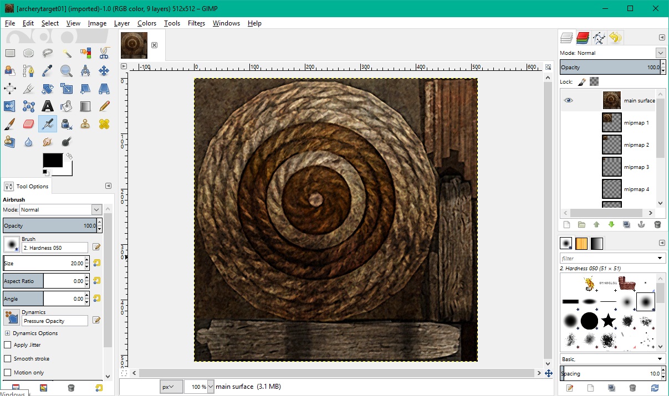The height and width of the screenshot is (396, 669).
Task: Activate the Zoom magnifier tool
Action: coord(67,71)
